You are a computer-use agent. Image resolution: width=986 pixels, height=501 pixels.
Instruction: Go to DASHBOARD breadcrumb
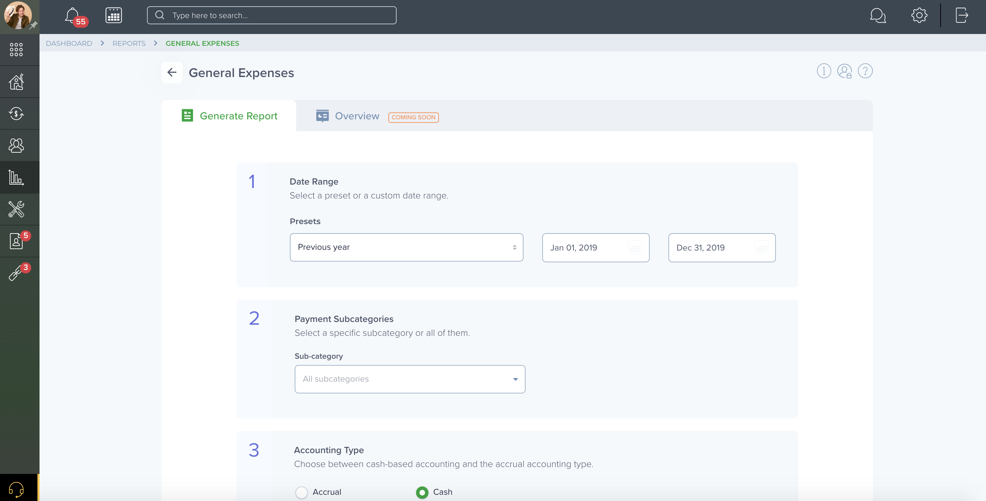coord(69,43)
